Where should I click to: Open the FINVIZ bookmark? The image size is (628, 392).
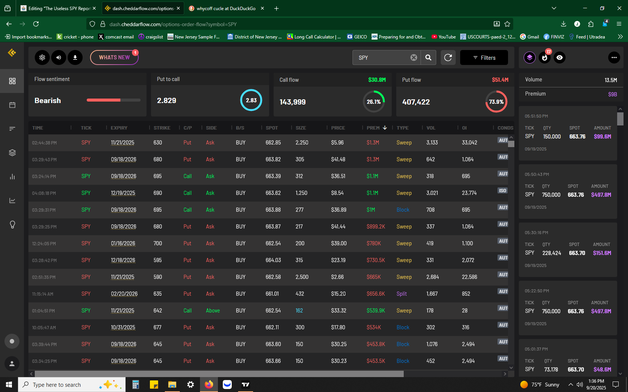click(554, 37)
